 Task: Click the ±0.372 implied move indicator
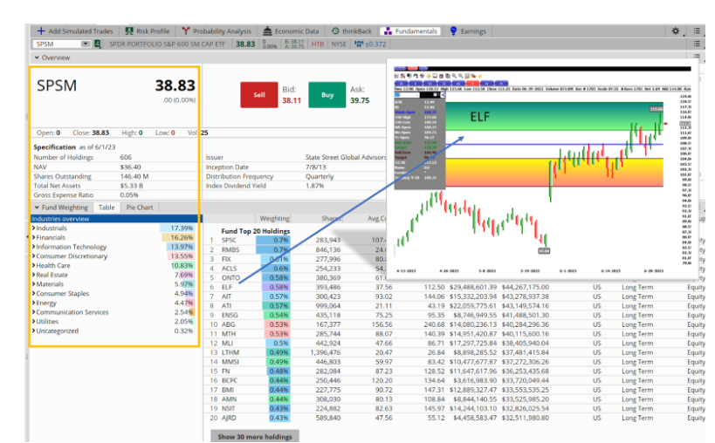pyautogui.click(x=370, y=44)
